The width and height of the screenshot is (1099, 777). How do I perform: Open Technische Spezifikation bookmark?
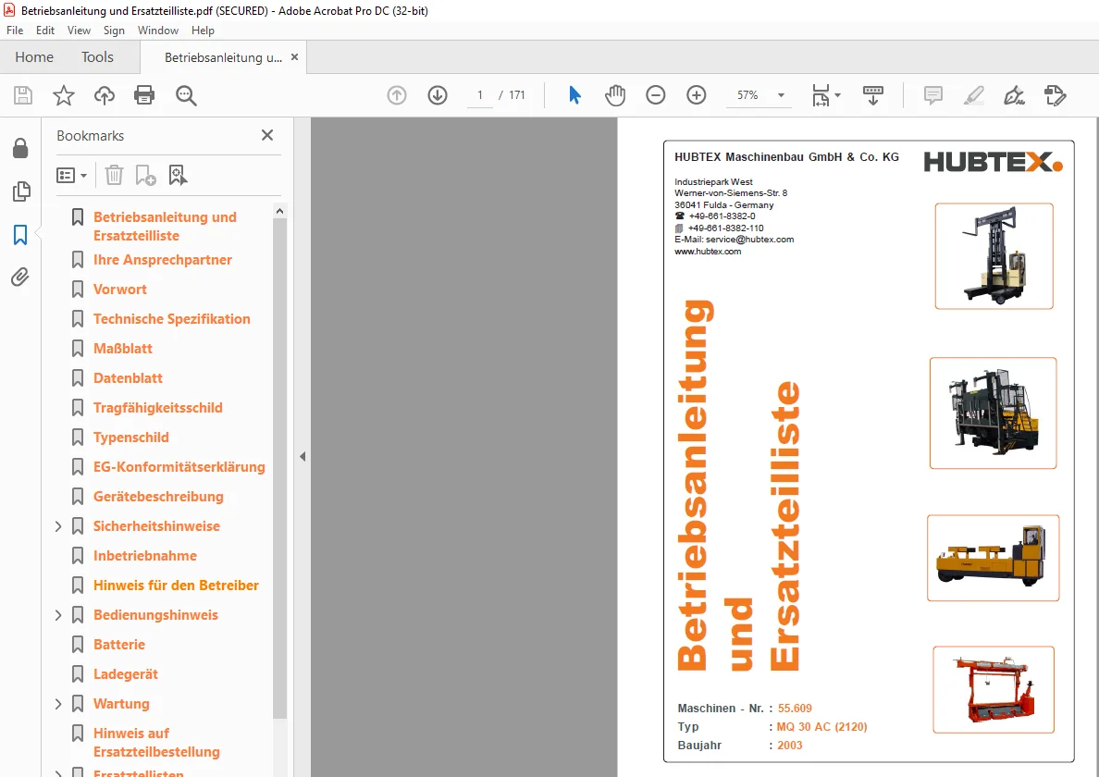(172, 319)
